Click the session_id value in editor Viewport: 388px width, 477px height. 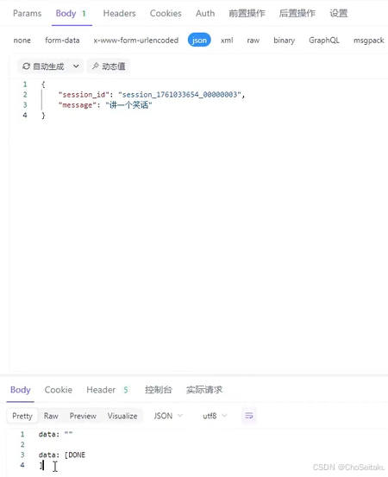point(179,95)
